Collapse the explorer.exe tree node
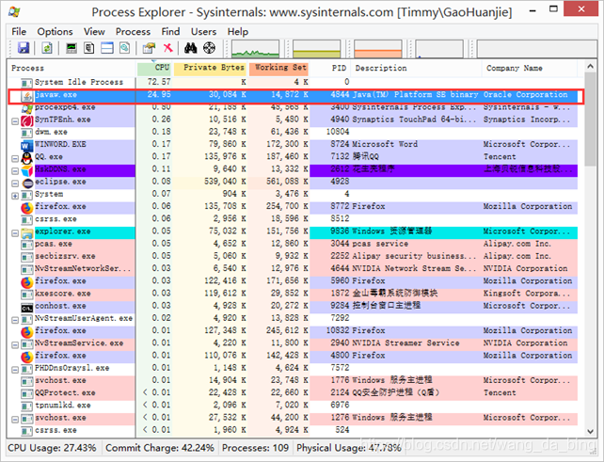 tap(15, 233)
